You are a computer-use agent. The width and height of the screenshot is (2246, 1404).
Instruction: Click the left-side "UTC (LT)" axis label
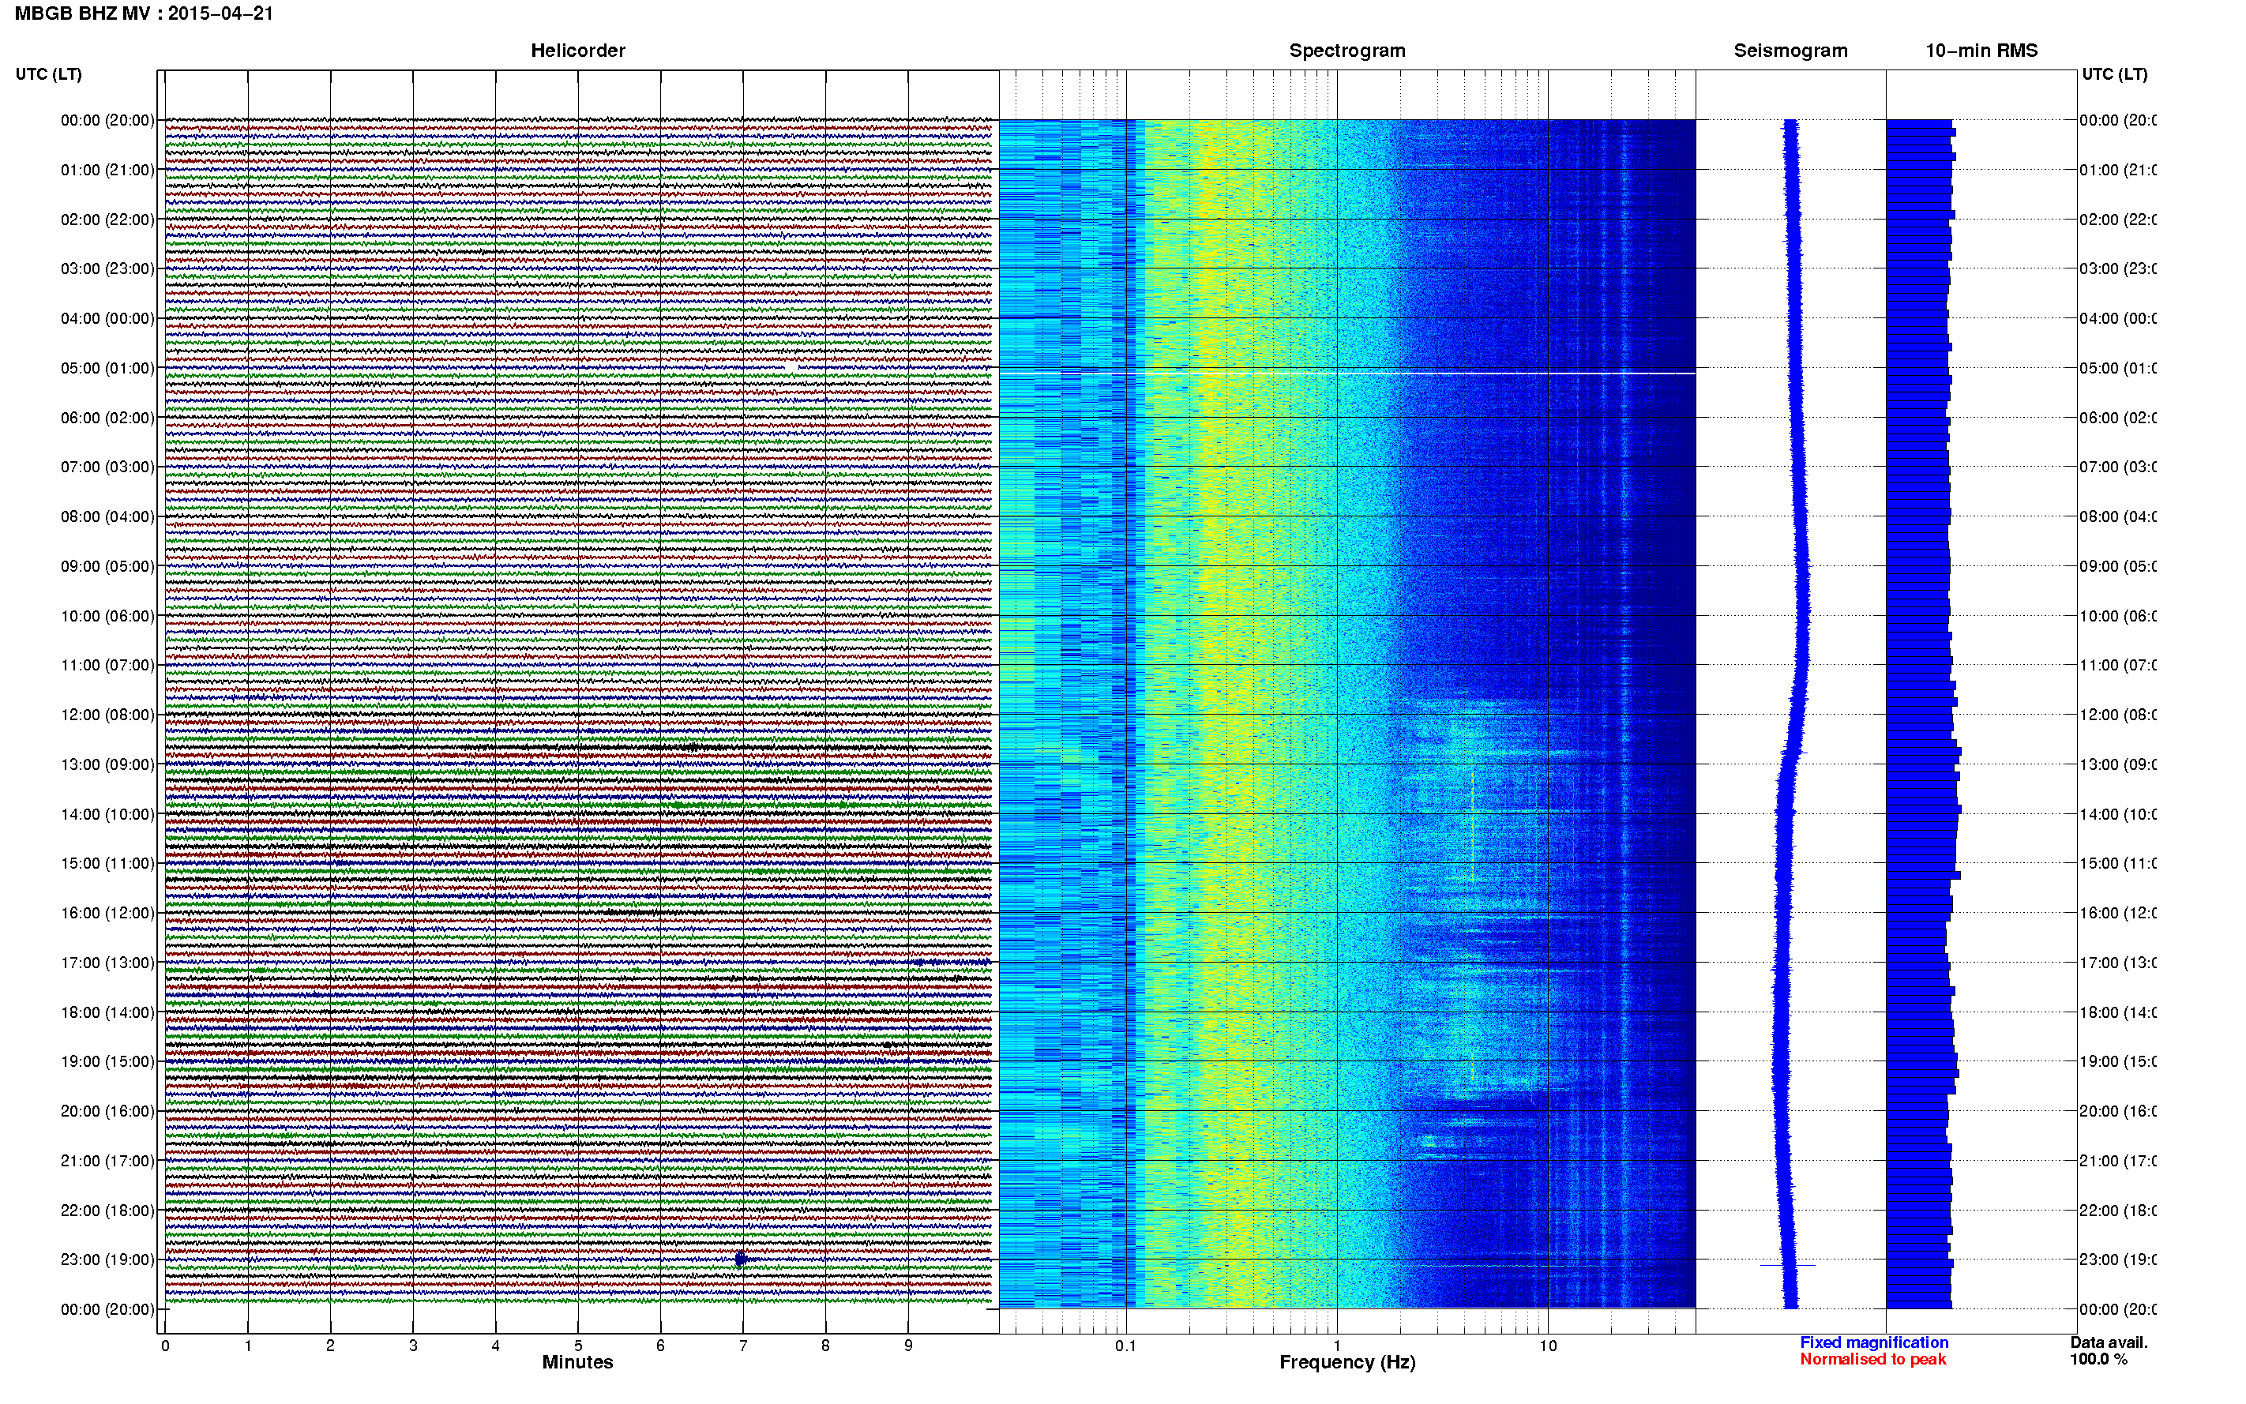click(x=48, y=74)
